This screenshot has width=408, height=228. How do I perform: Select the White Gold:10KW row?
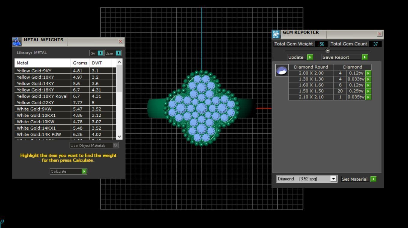coord(65,121)
